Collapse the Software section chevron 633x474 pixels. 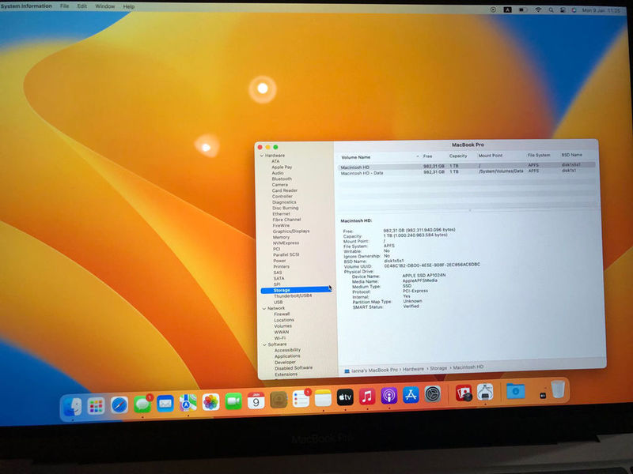pyautogui.click(x=265, y=344)
